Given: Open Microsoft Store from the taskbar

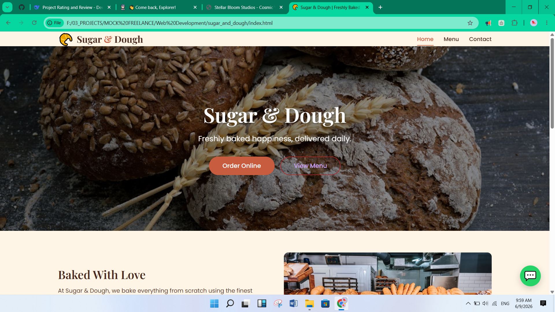Looking at the screenshot, I should pos(325,304).
